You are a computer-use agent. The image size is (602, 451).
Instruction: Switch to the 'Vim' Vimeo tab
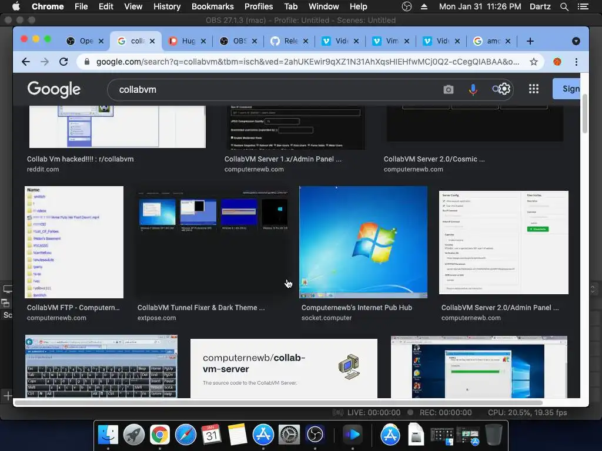click(391, 41)
